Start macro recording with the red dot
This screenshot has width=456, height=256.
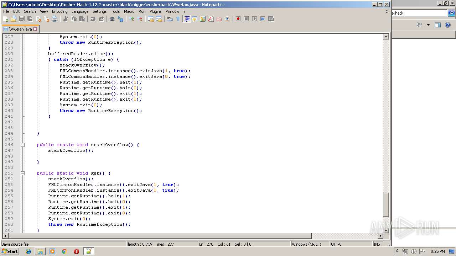238,19
